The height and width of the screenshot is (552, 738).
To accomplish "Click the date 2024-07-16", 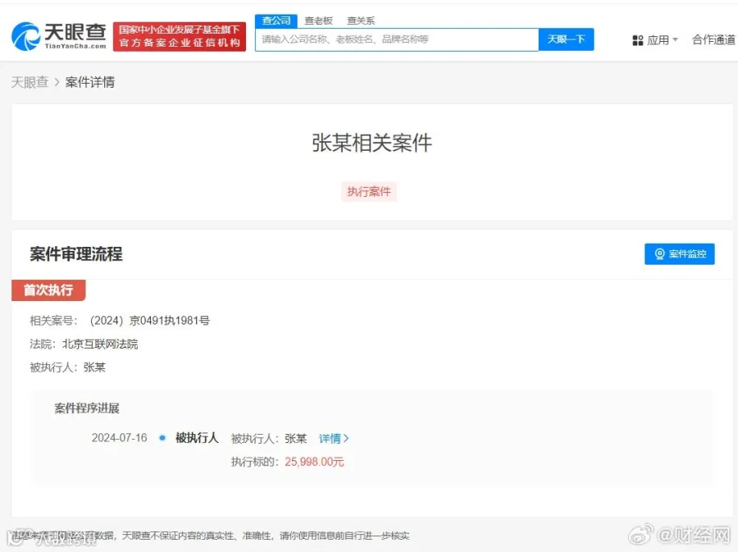I will (x=120, y=438).
